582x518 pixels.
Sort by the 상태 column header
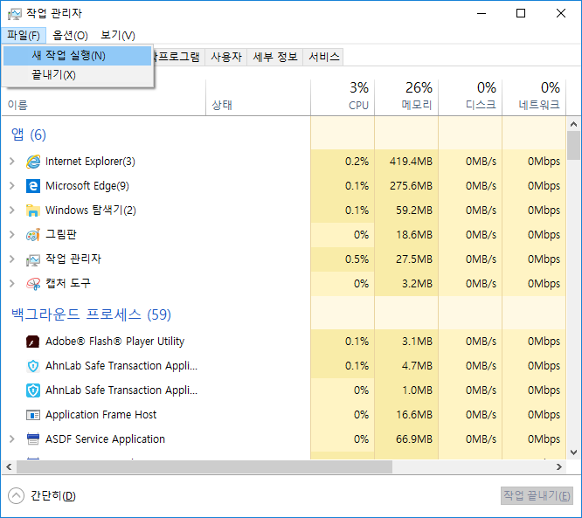[259, 98]
